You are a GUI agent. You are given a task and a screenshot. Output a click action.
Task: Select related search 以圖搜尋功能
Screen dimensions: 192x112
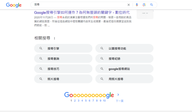click(x=125, y=48)
